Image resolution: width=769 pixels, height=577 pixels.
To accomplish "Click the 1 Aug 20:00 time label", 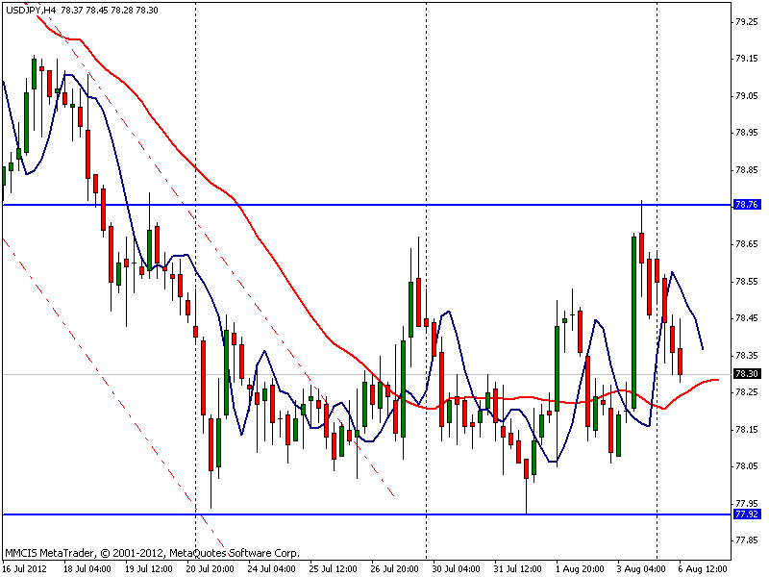I will (x=580, y=568).
